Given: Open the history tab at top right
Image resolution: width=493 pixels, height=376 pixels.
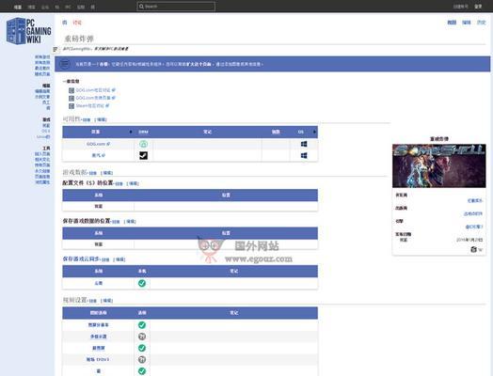Looking at the screenshot, I should tap(481, 23).
